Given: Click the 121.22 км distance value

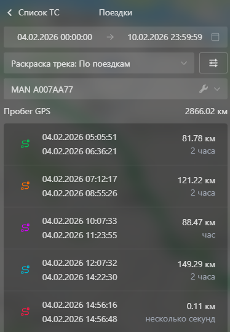Looking at the screenshot, I should pyautogui.click(x=196, y=180).
